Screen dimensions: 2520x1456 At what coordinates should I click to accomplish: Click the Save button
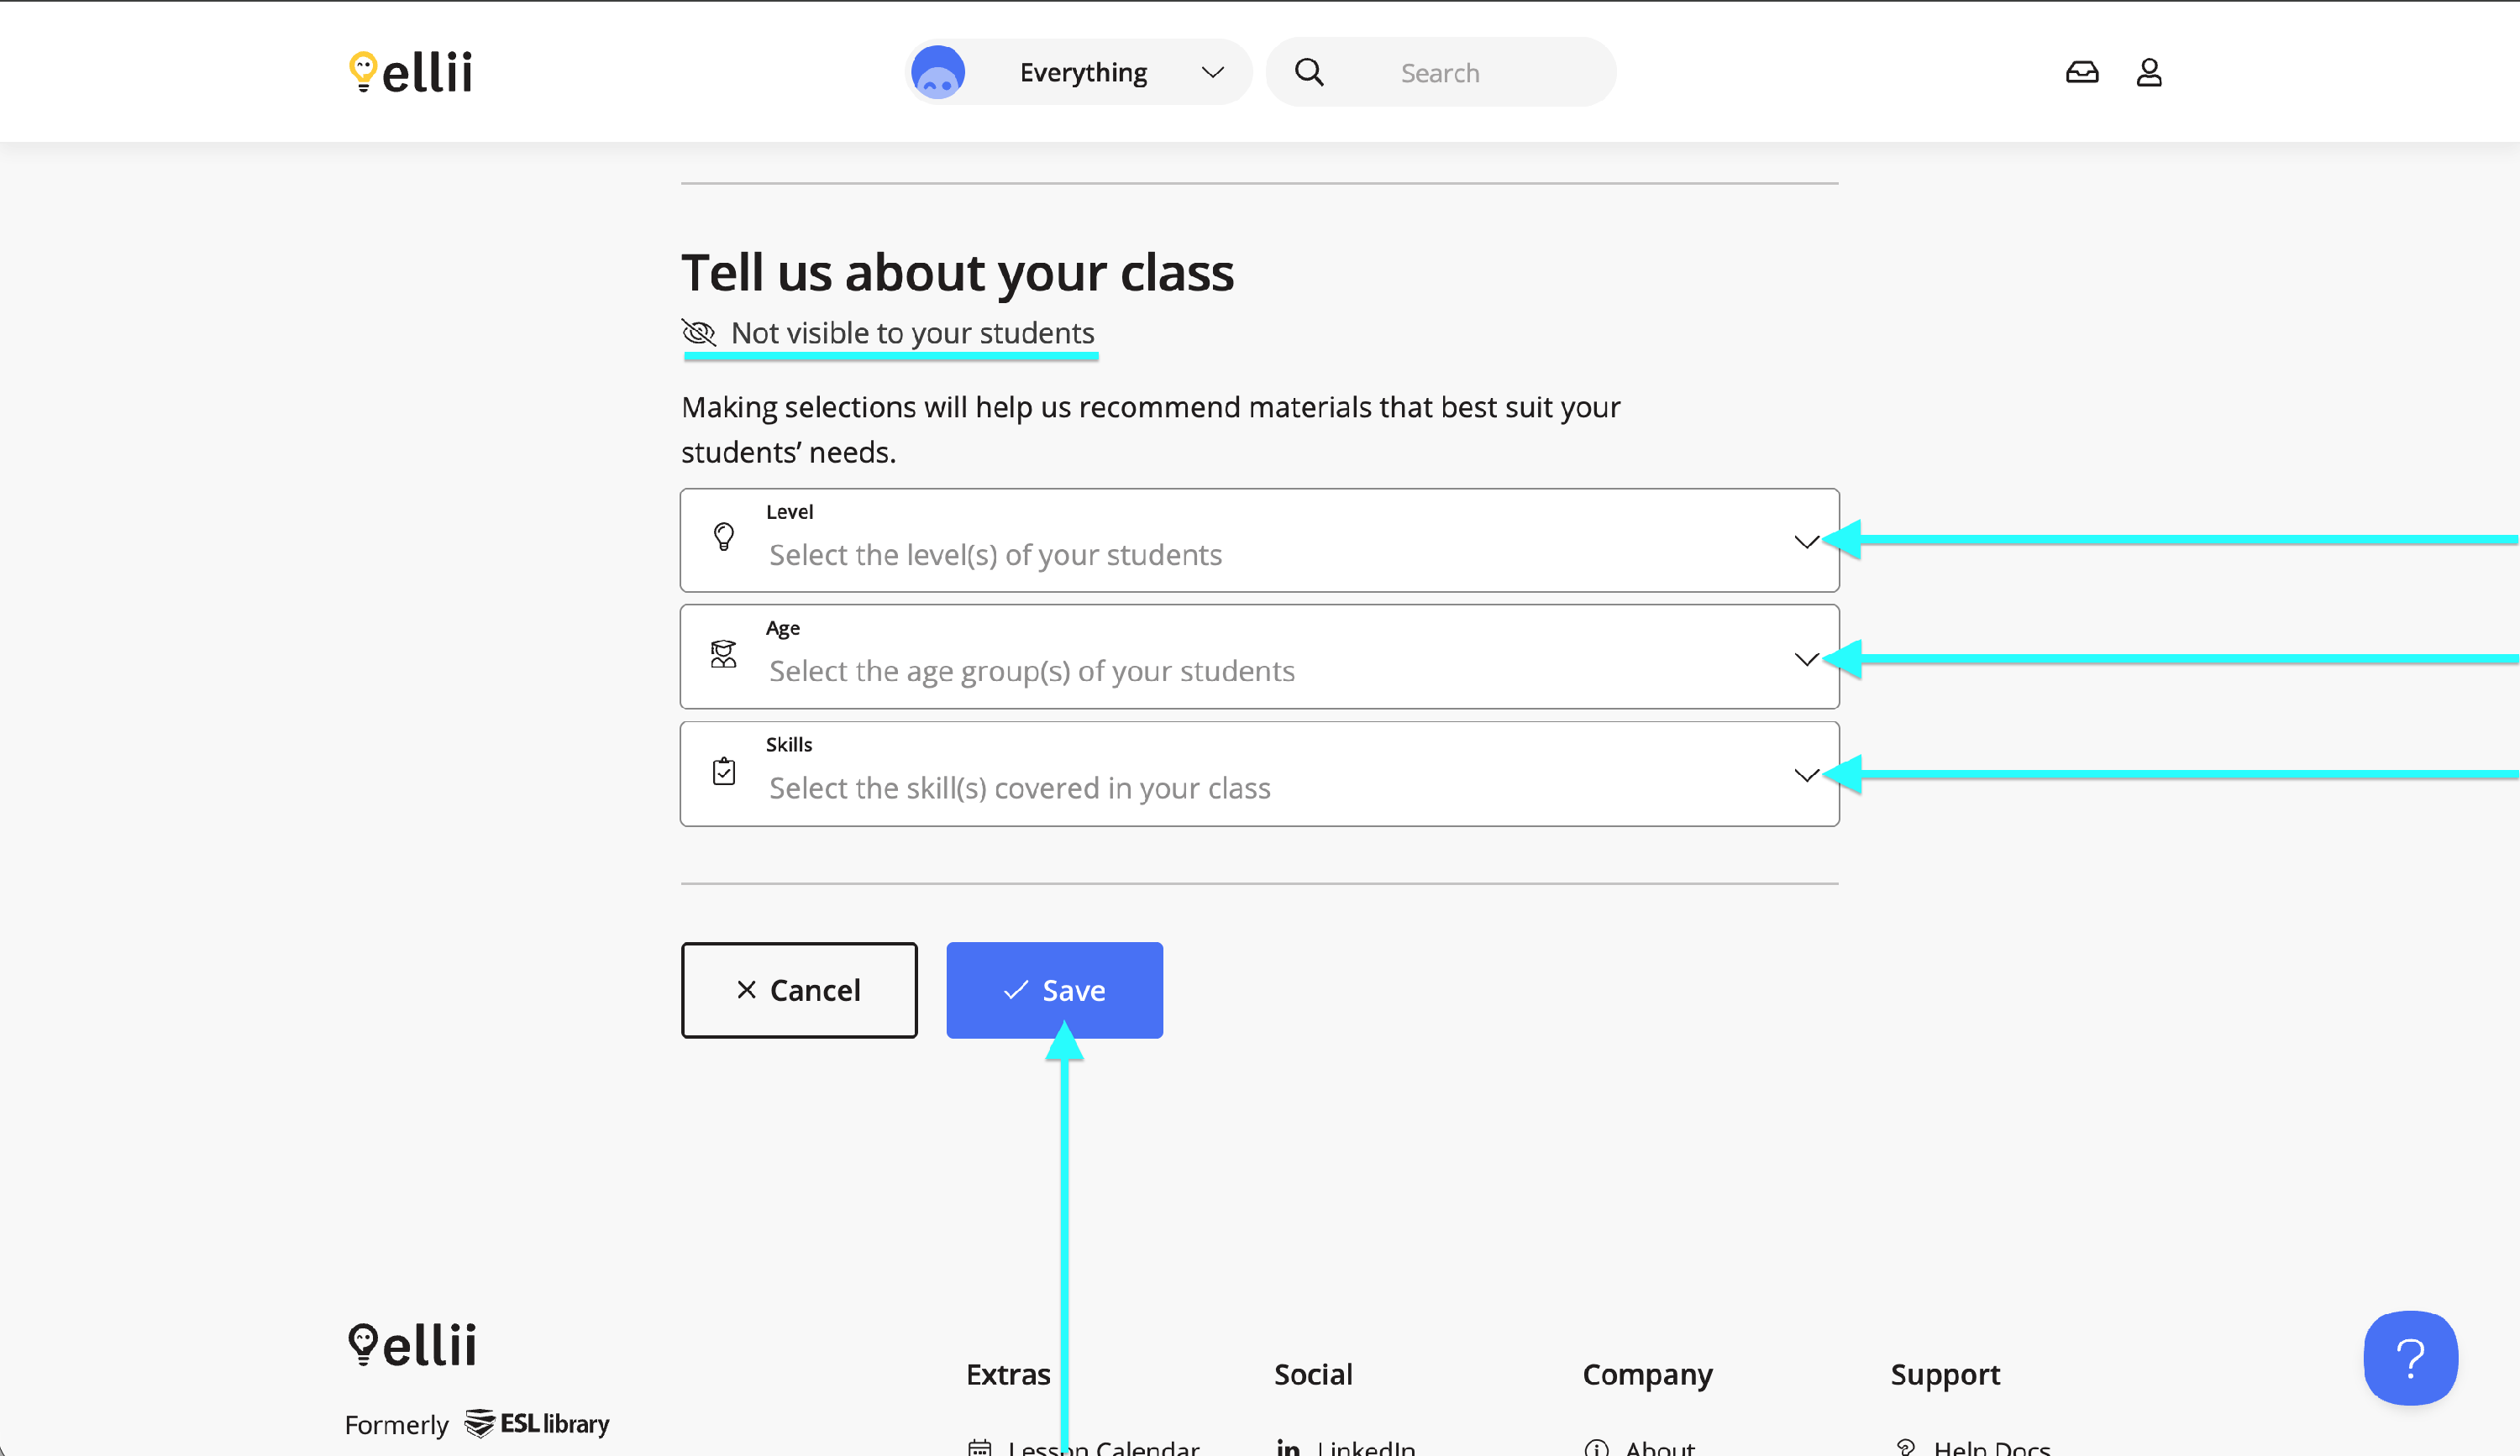[1054, 989]
